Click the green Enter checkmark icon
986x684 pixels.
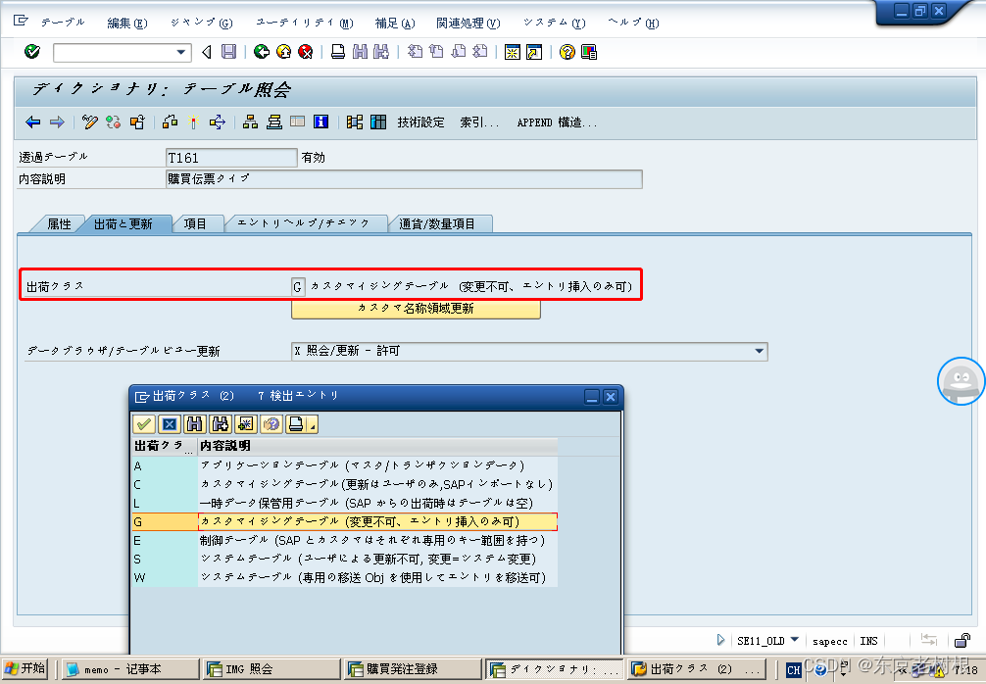(x=32, y=52)
